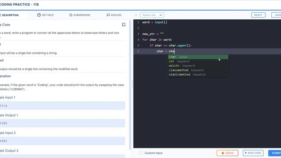
Task: Place cursor on line 3 'new_str' assignment
Action: 153,34
